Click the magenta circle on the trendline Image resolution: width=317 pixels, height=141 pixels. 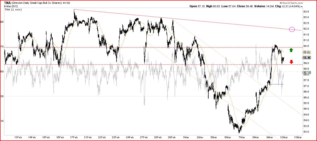[292, 29]
